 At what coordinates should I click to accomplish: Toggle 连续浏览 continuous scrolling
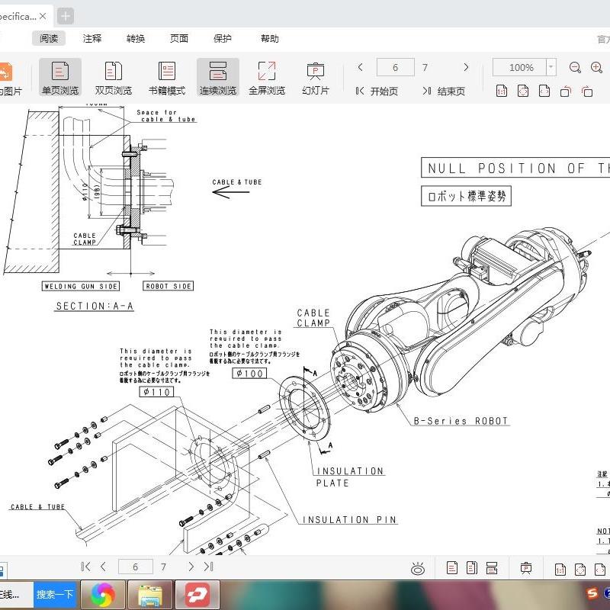click(x=218, y=78)
